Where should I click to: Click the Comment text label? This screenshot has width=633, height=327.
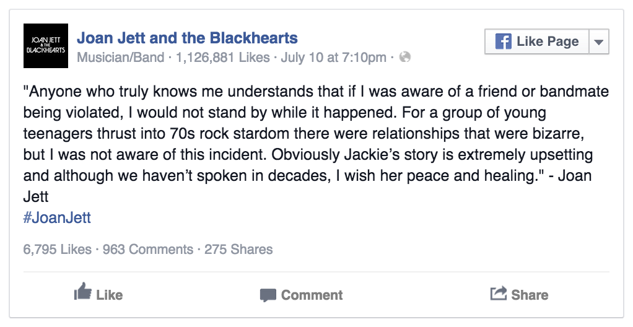point(312,295)
